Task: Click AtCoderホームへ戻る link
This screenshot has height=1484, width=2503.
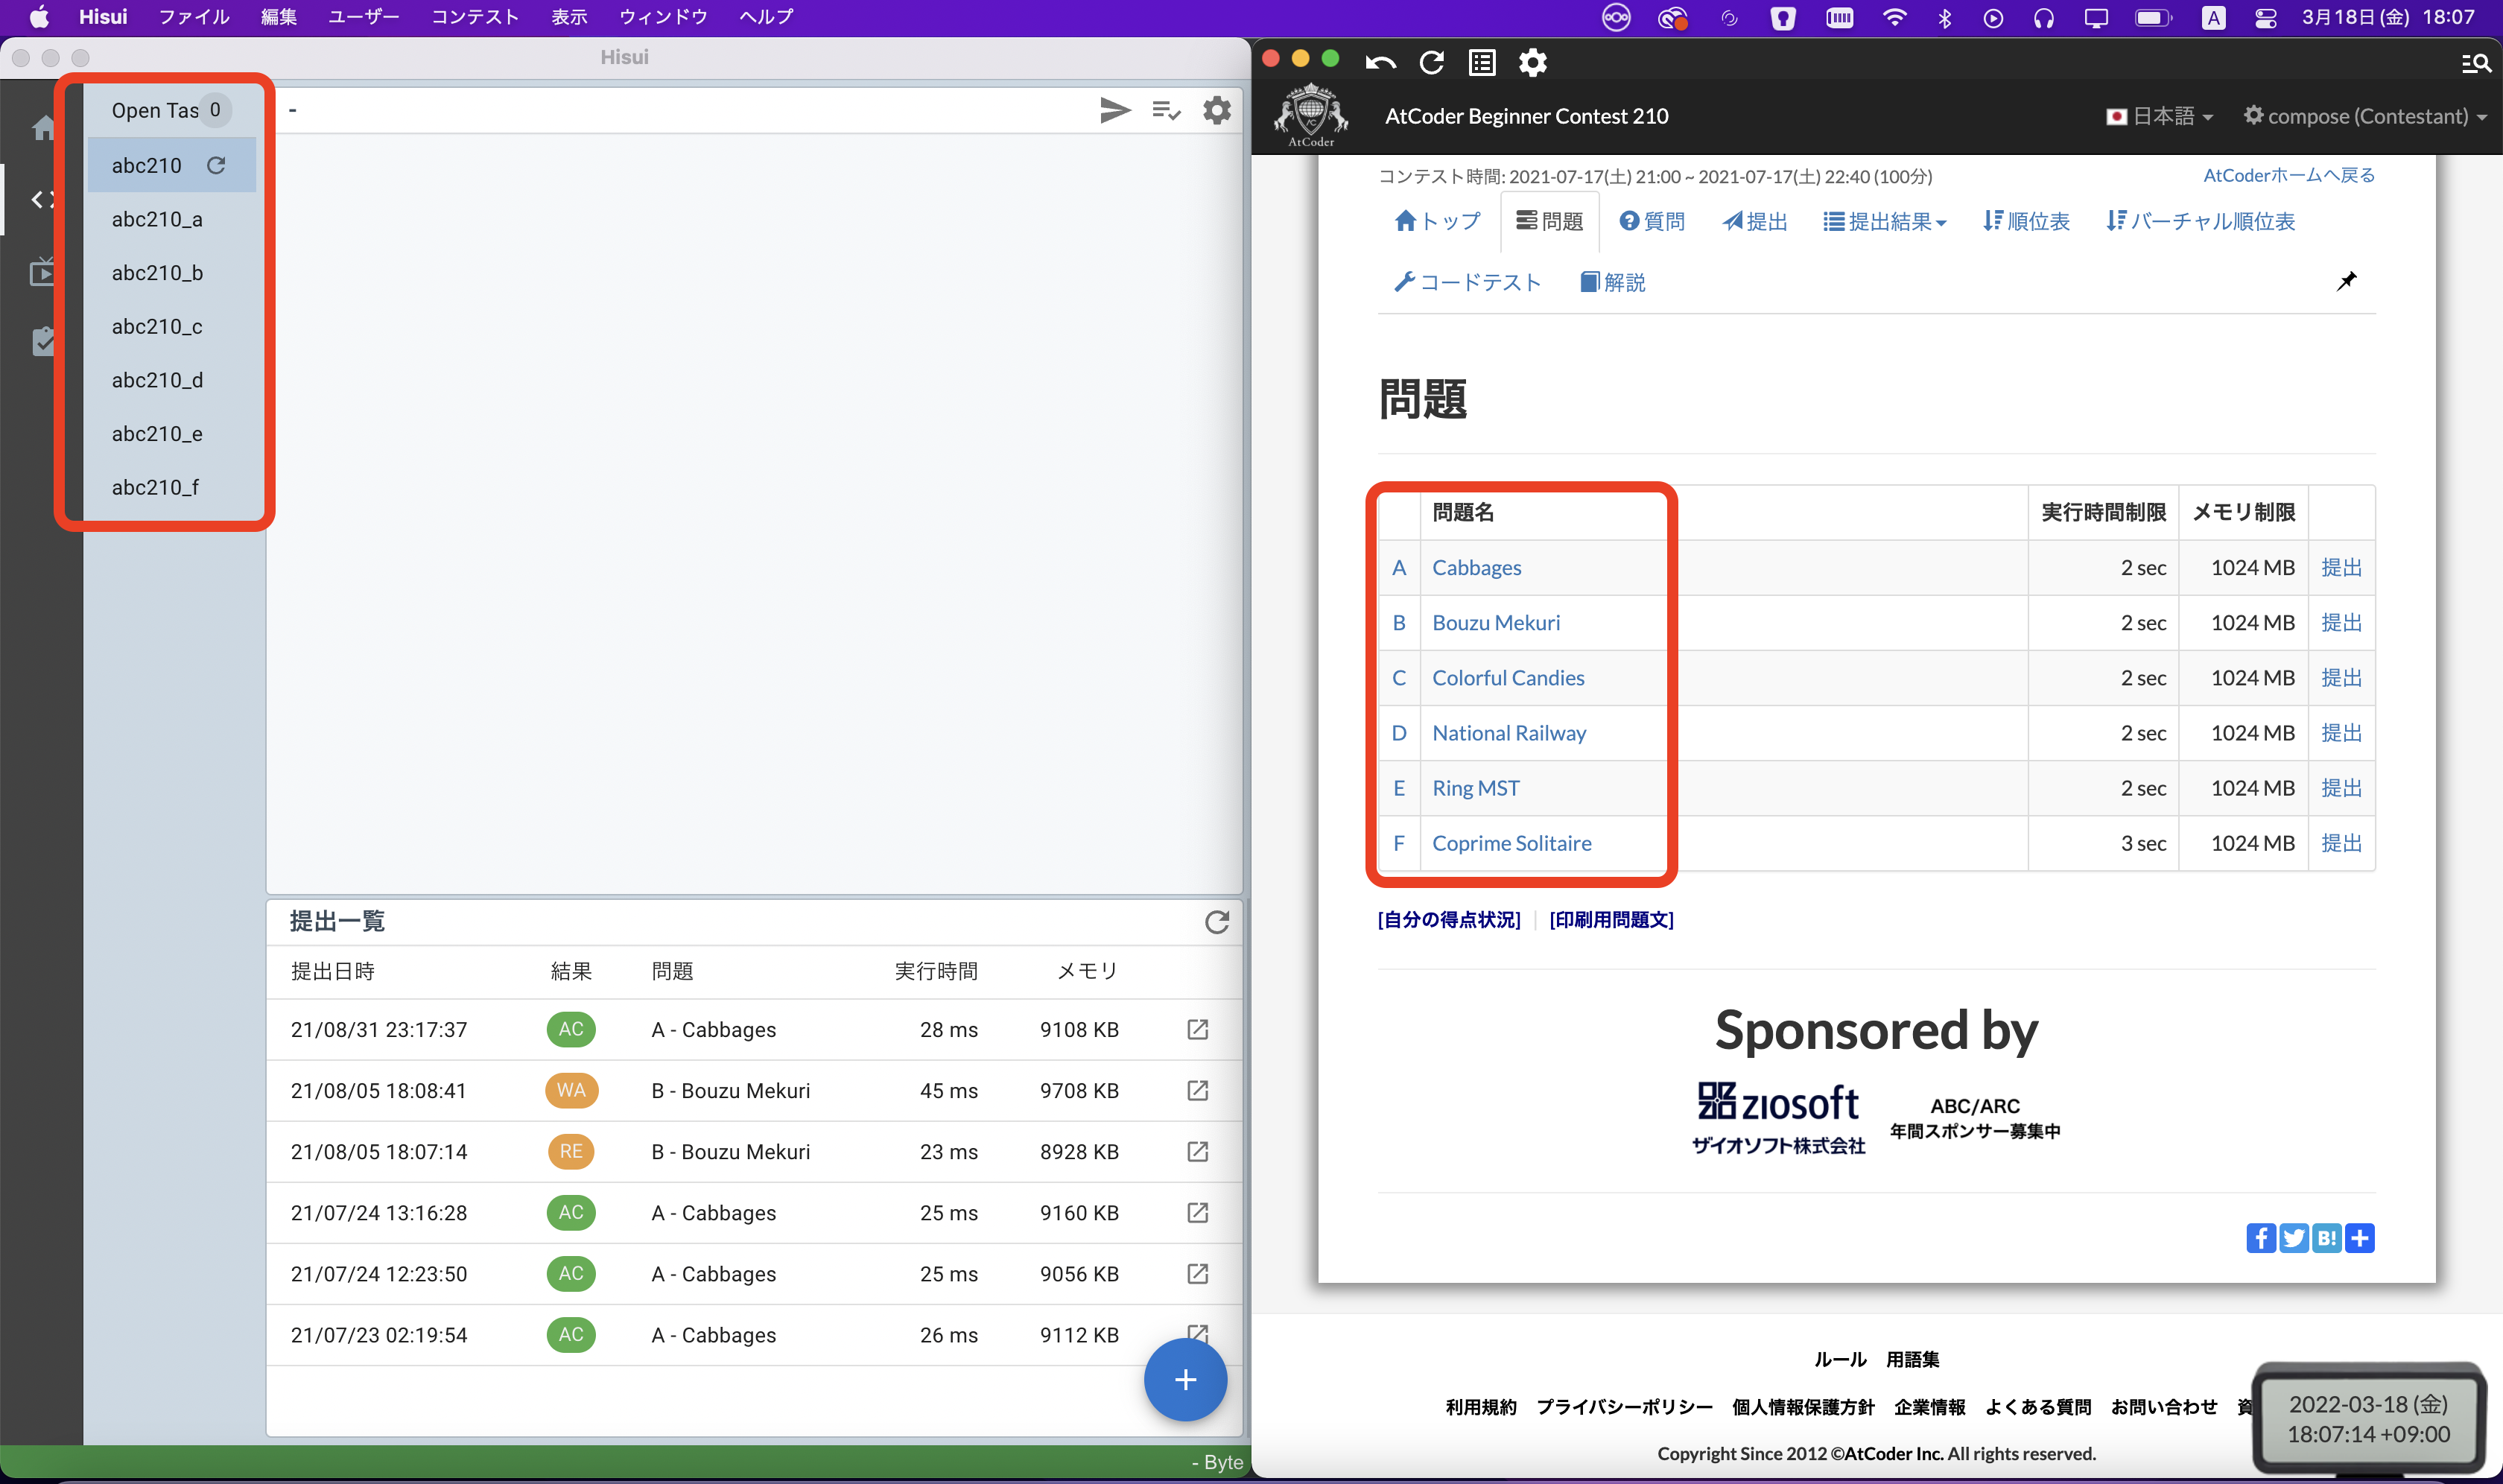Action: click(2289, 175)
